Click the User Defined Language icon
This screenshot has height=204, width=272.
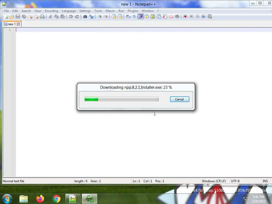[147, 17]
